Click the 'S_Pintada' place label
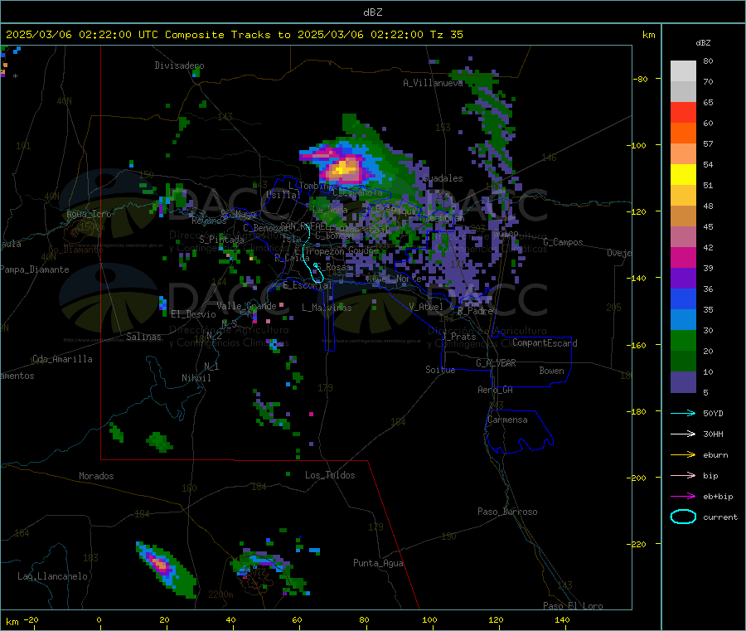Viewport: 746px width, 631px height. (x=221, y=240)
